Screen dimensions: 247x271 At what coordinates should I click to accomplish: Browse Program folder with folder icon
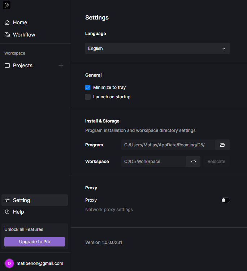222,145
